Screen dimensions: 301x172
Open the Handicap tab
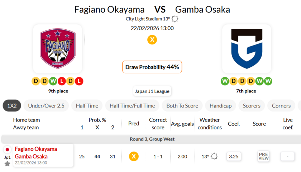click(x=220, y=106)
